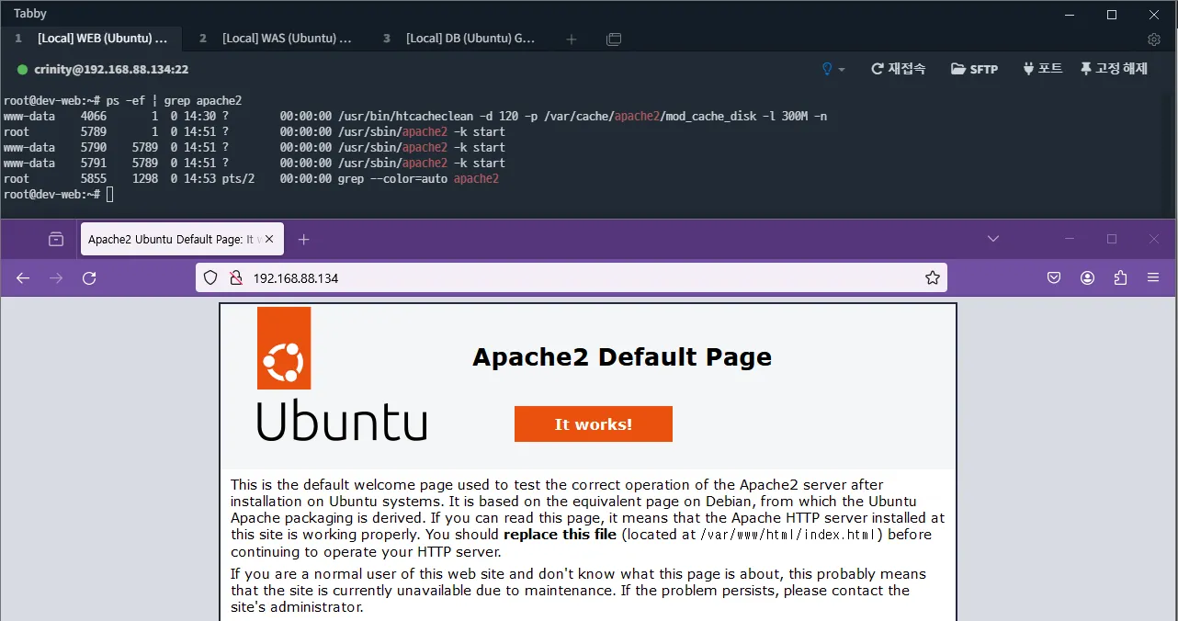The height and width of the screenshot is (621, 1178).
Task: Click the lightbulb icon in Tabby toolbar
Action: (x=826, y=69)
